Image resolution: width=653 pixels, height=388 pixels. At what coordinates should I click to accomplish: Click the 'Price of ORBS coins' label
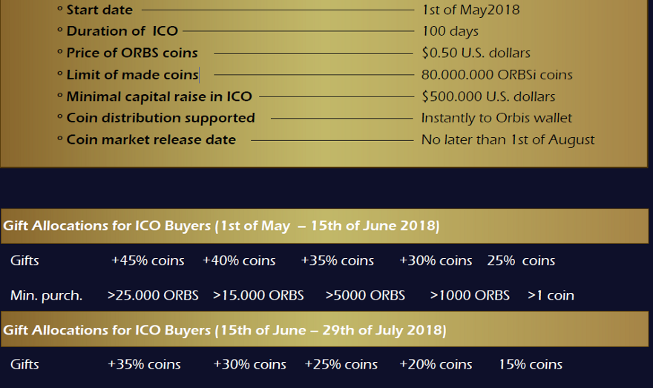pos(132,53)
